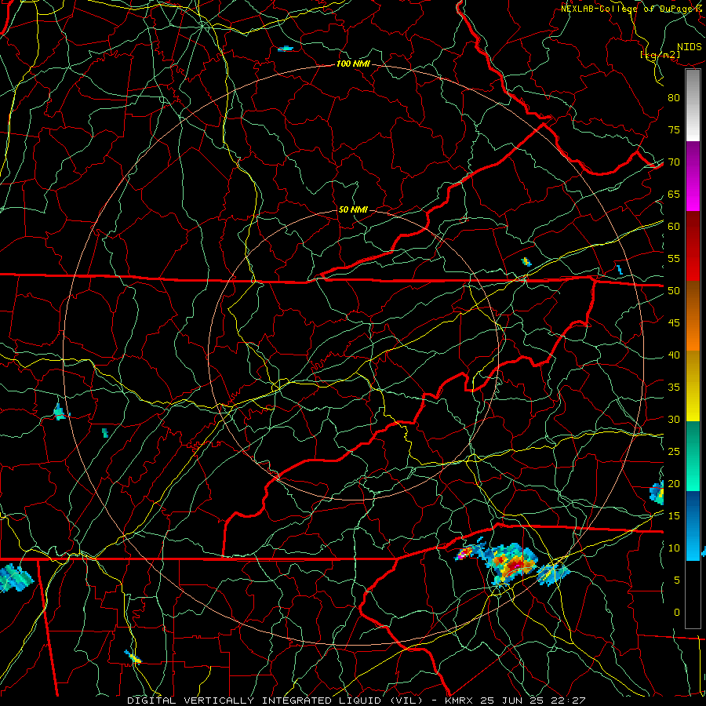Click the 25 value on the VIL scale
Viewport: 706px width, 706px height.
(x=674, y=452)
